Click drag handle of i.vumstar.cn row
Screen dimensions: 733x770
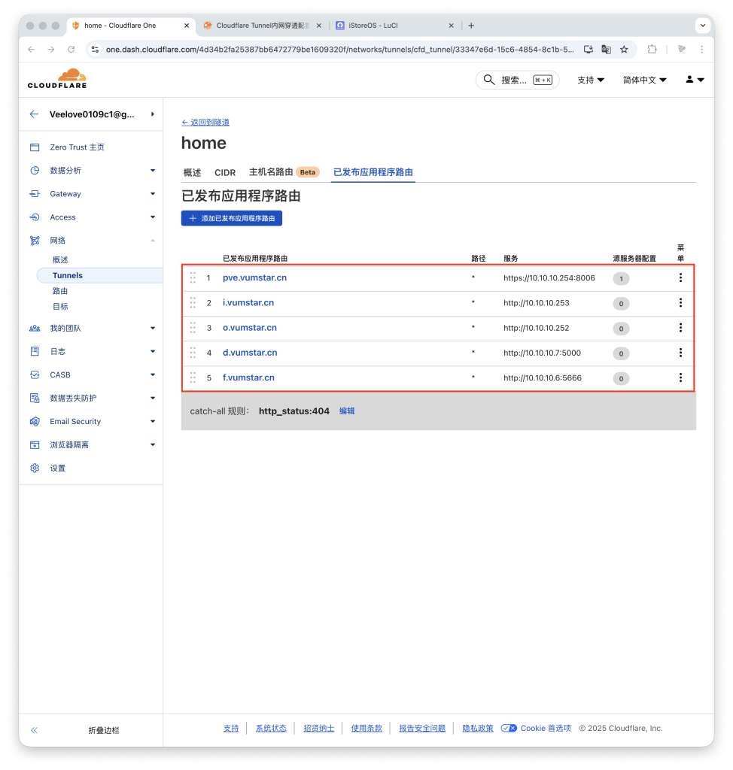point(193,303)
